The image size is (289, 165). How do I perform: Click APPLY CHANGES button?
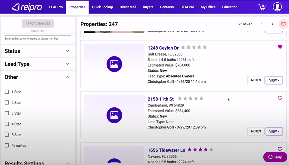pyautogui.click(x=38, y=23)
